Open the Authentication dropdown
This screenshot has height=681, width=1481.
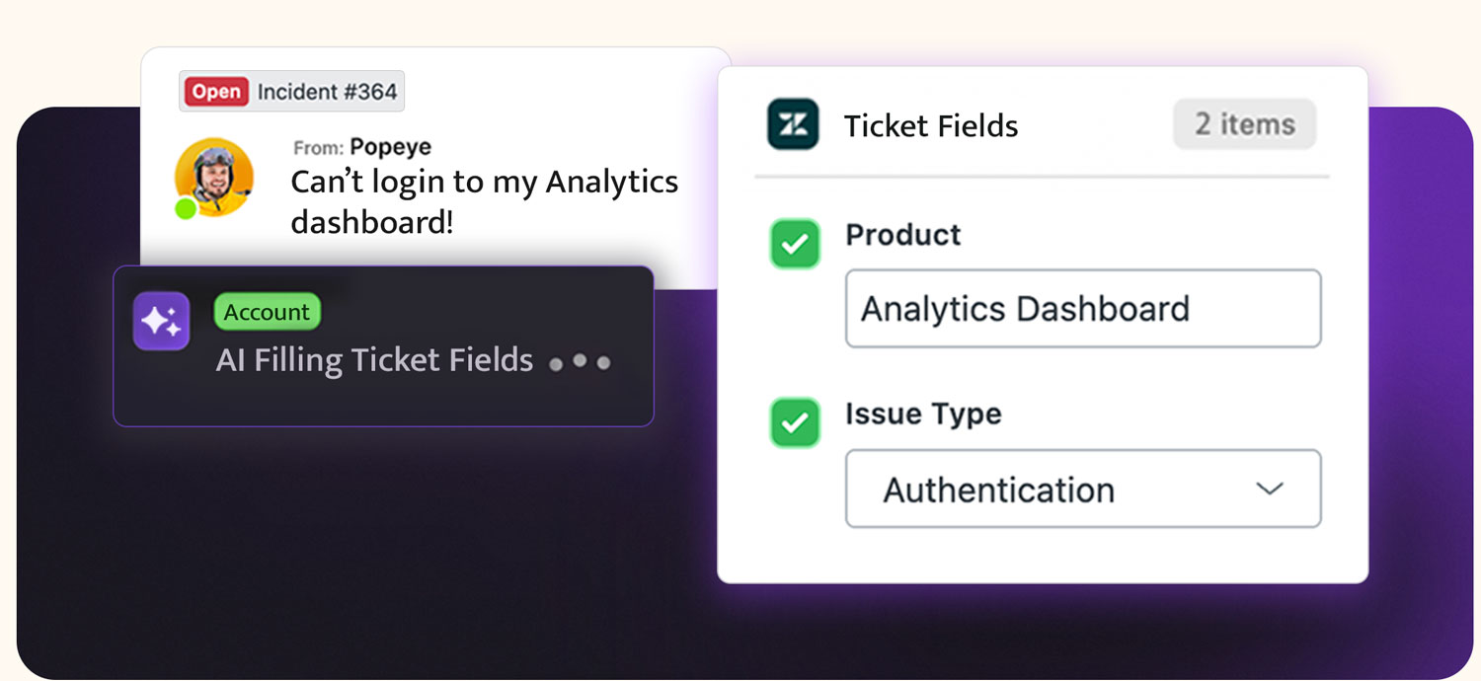(x=1083, y=488)
